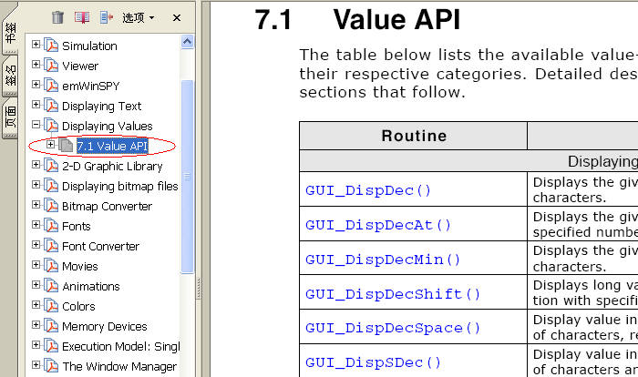
Task: Click the Routine table column header
Action: tap(414, 136)
